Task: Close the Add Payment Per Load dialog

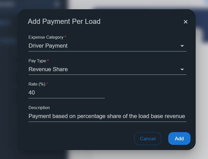Action: [x=185, y=22]
